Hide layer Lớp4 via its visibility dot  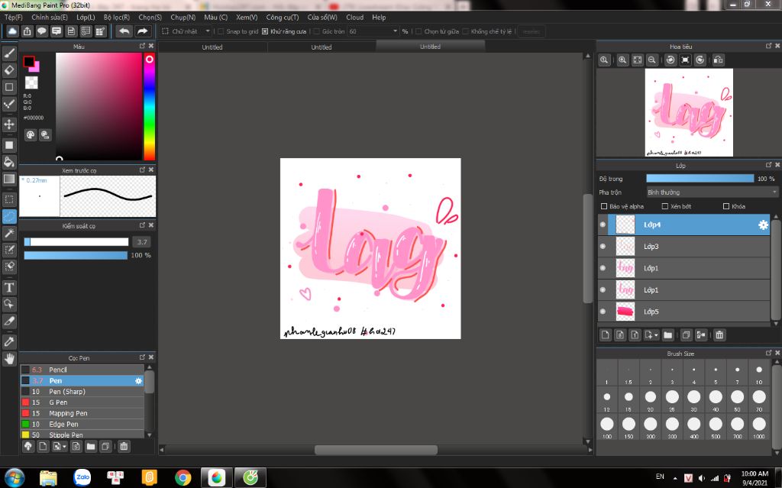(603, 225)
